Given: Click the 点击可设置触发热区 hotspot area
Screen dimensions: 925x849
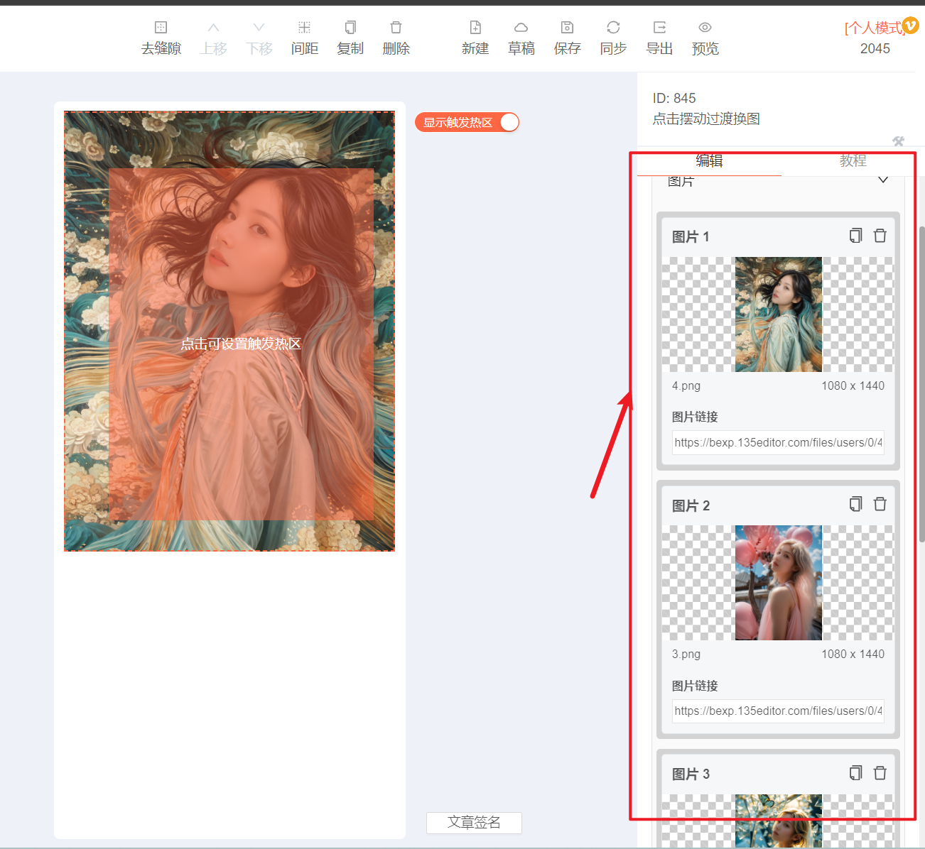Looking at the screenshot, I should (241, 344).
